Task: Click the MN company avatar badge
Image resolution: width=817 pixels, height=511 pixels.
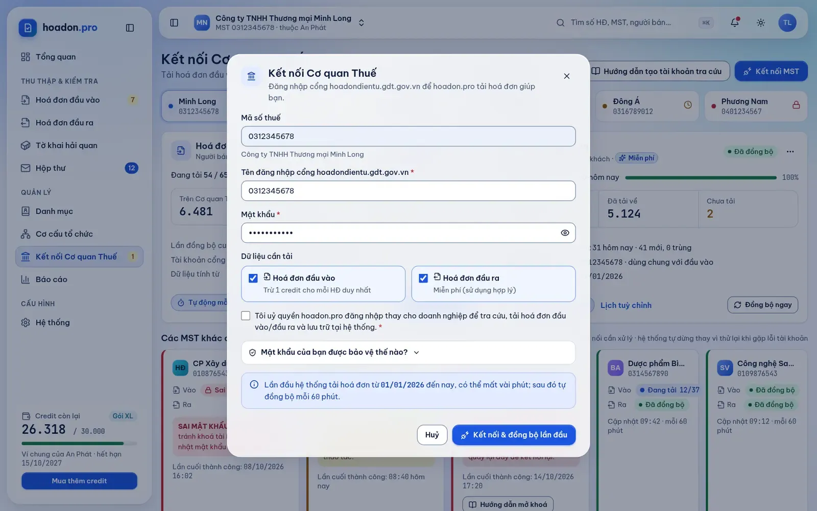Action: 202,22
